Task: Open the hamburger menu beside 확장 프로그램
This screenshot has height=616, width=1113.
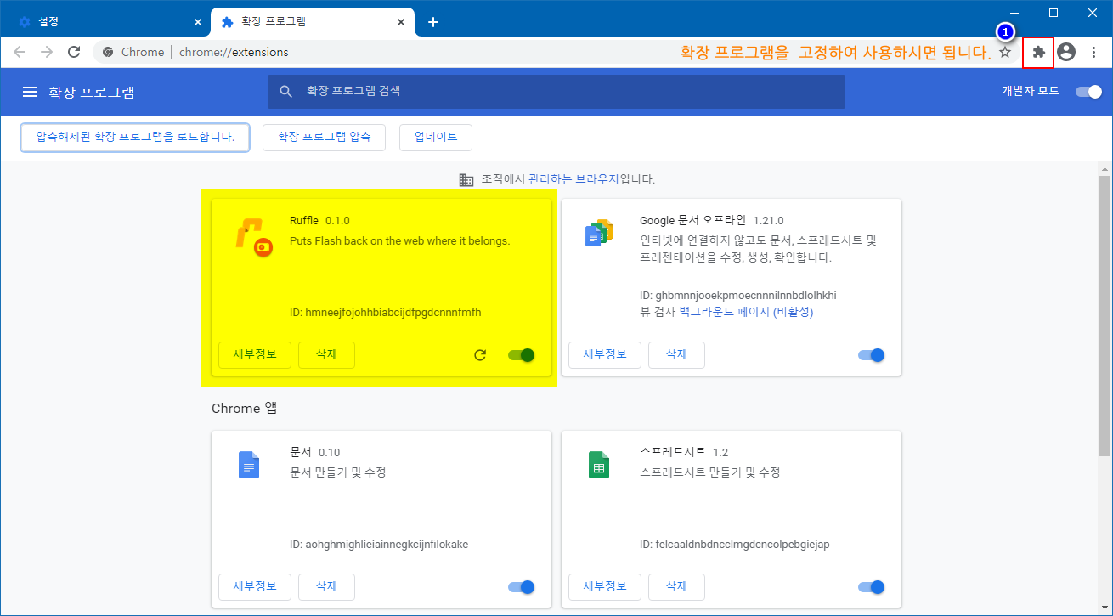Action: click(x=30, y=92)
